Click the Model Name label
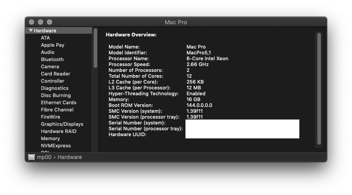352x195 pixels. [x=124, y=47]
